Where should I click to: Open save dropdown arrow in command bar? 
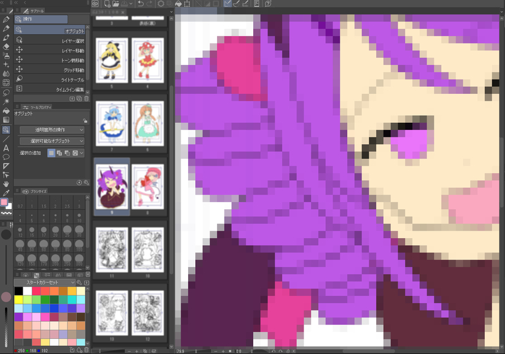(x=131, y=4)
